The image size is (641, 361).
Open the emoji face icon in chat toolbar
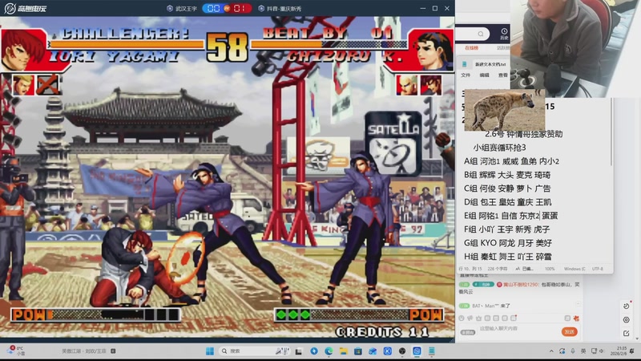point(462,318)
